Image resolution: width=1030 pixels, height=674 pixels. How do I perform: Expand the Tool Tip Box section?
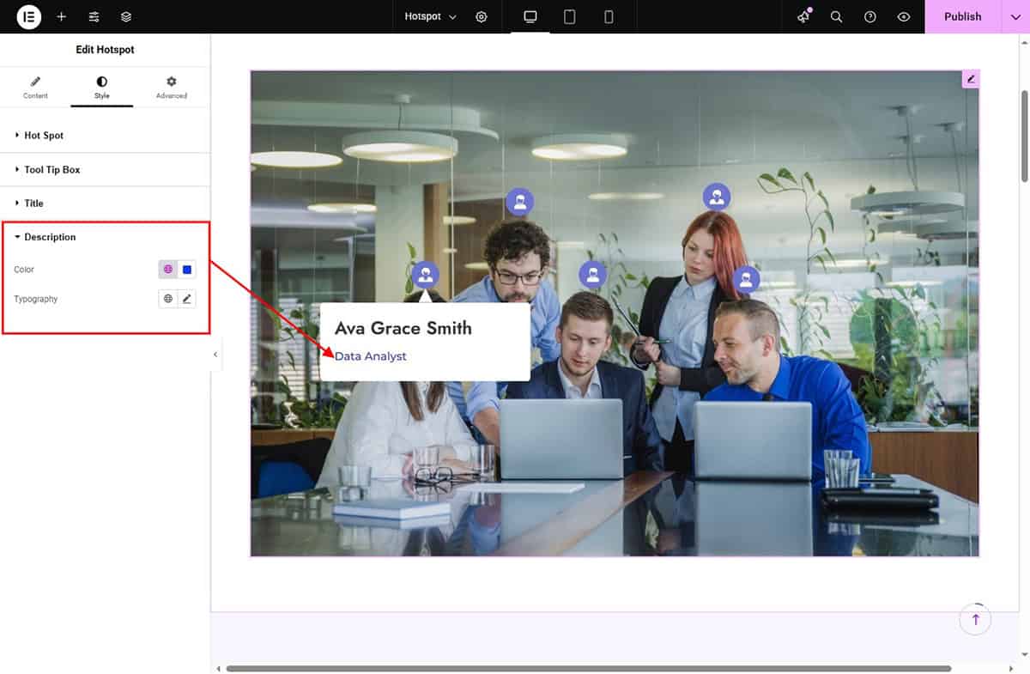point(105,170)
